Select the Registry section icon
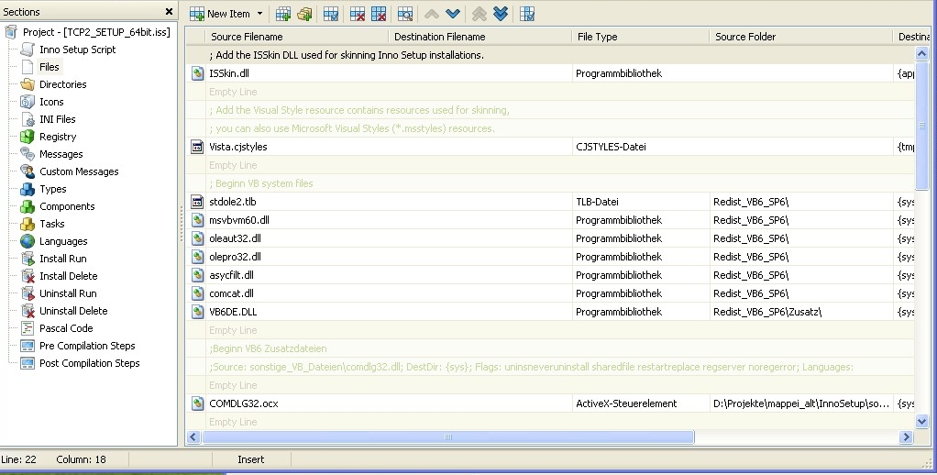 (28, 137)
